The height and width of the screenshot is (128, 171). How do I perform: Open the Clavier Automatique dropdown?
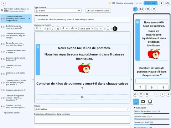(82, 109)
